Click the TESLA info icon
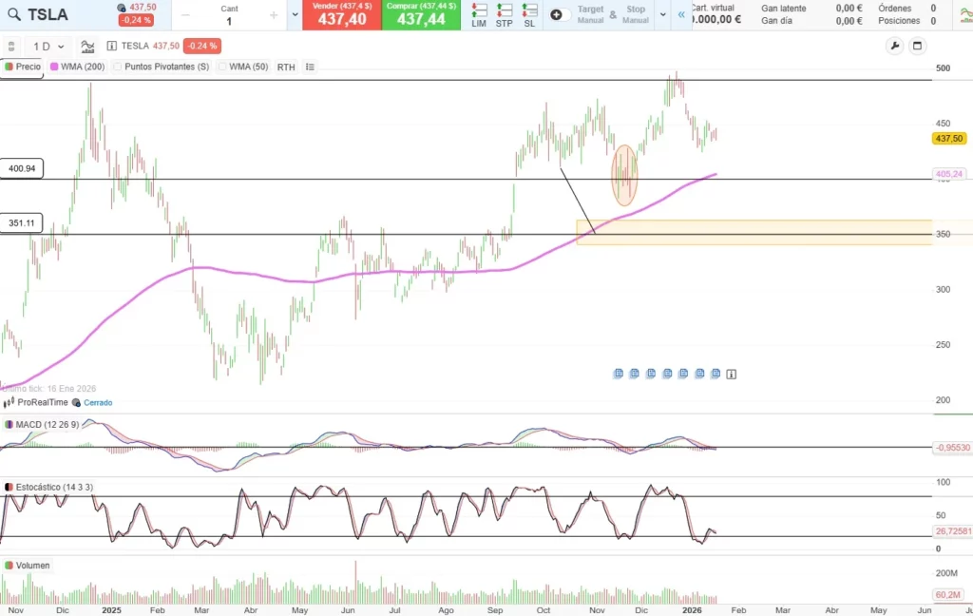973x616 pixels. 112,46
